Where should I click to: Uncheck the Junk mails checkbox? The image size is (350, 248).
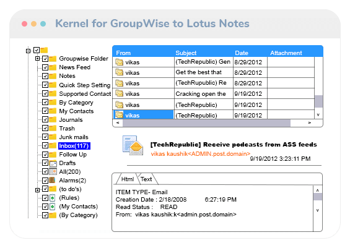click(x=45, y=137)
